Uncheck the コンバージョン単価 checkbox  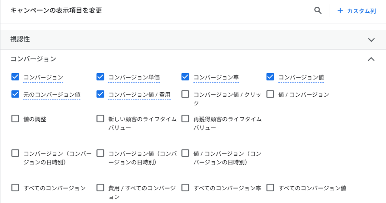click(100, 77)
